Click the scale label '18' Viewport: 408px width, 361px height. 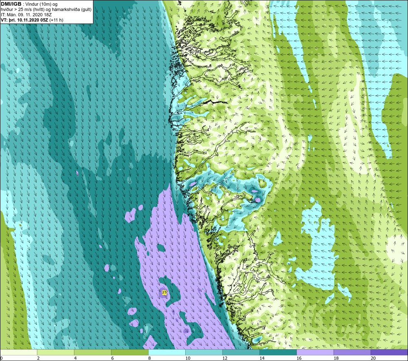coord(336,358)
